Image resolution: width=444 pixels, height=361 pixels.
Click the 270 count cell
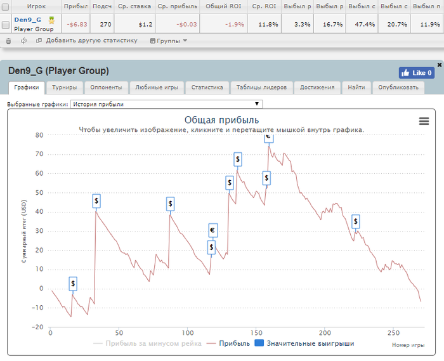(x=102, y=24)
